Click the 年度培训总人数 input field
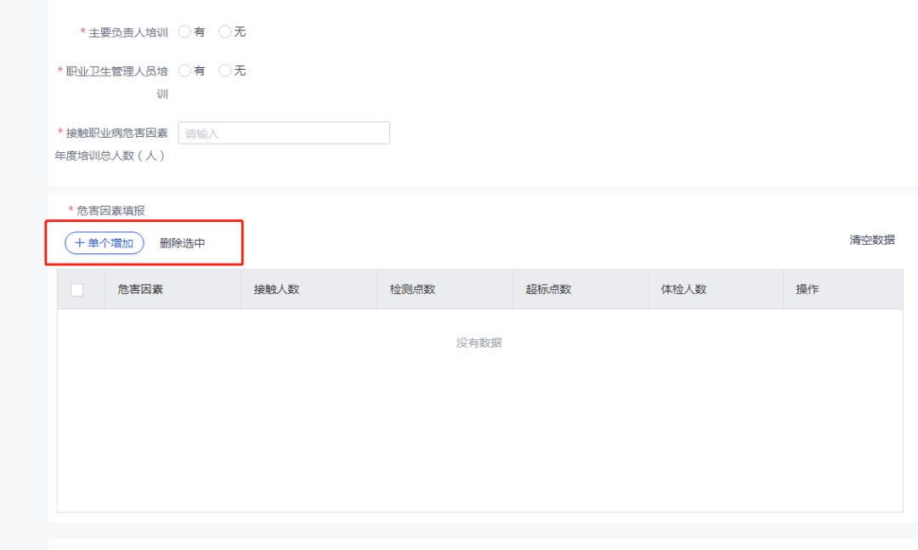 pos(283,133)
